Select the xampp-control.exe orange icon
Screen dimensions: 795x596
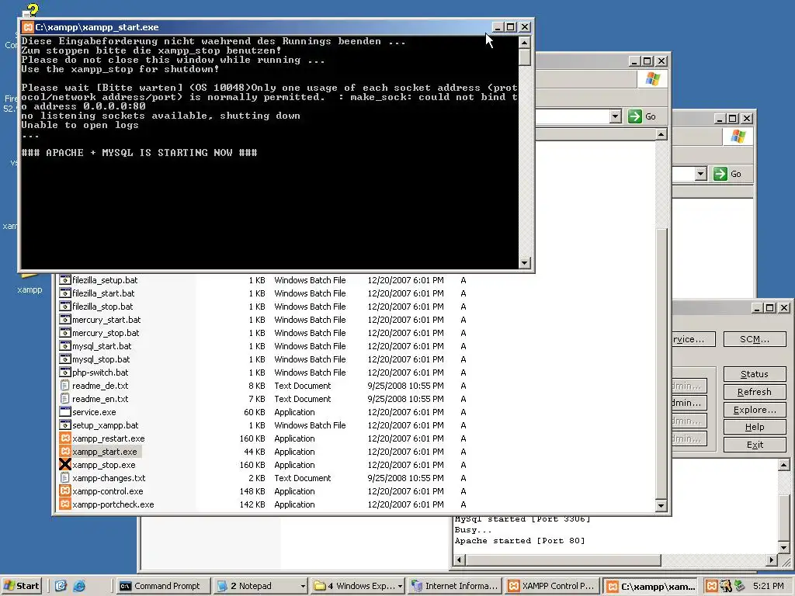pos(65,490)
